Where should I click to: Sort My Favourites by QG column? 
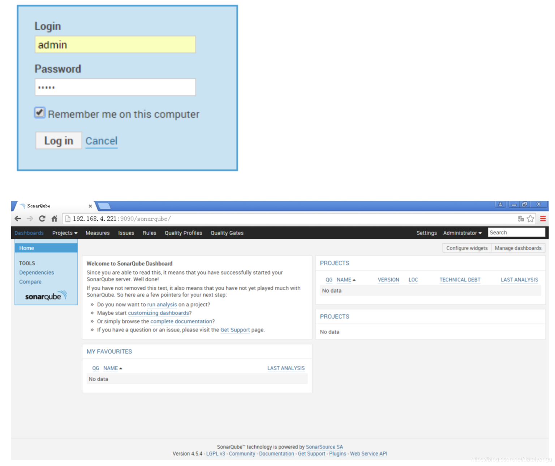click(95, 368)
